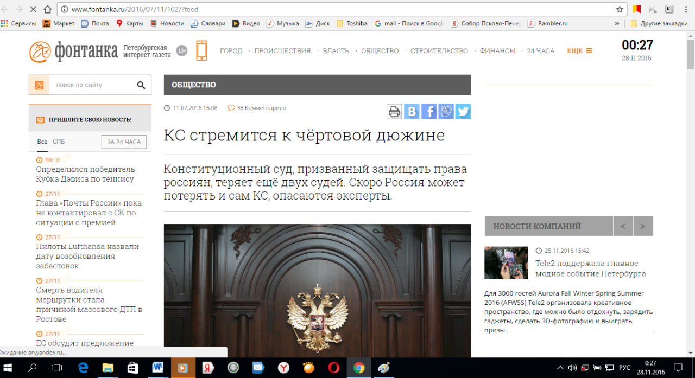Open the ВЛАСТЬ section
The width and height of the screenshot is (695, 378).
click(x=336, y=51)
